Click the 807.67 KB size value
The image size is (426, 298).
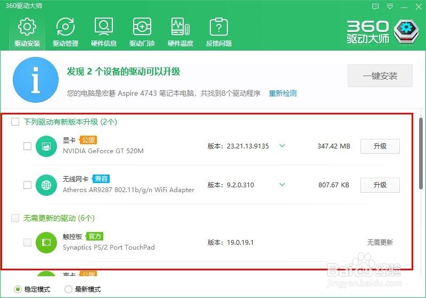tap(334, 185)
